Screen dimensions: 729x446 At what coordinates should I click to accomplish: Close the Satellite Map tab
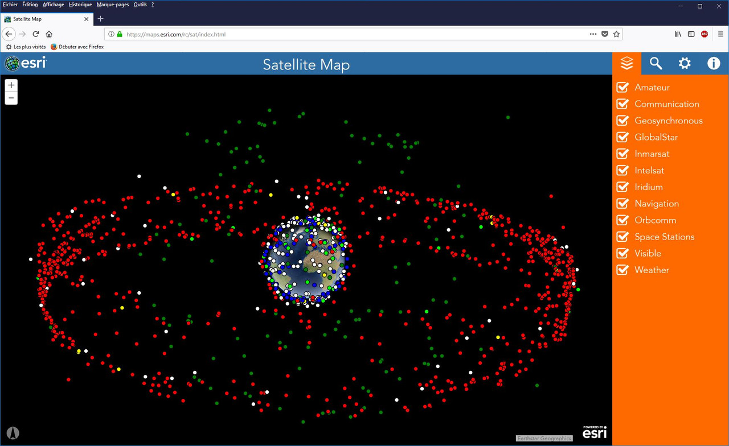[87, 19]
